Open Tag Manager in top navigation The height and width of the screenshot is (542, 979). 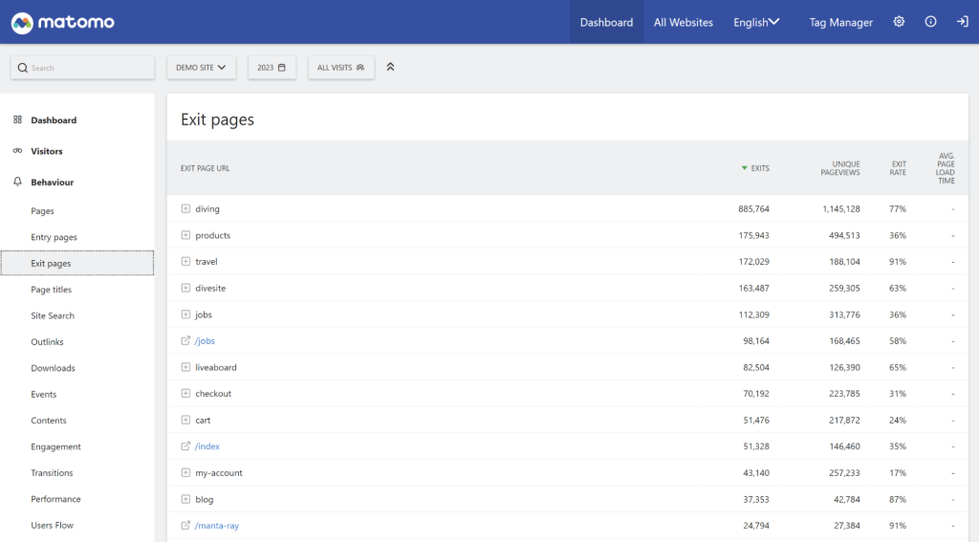(841, 22)
